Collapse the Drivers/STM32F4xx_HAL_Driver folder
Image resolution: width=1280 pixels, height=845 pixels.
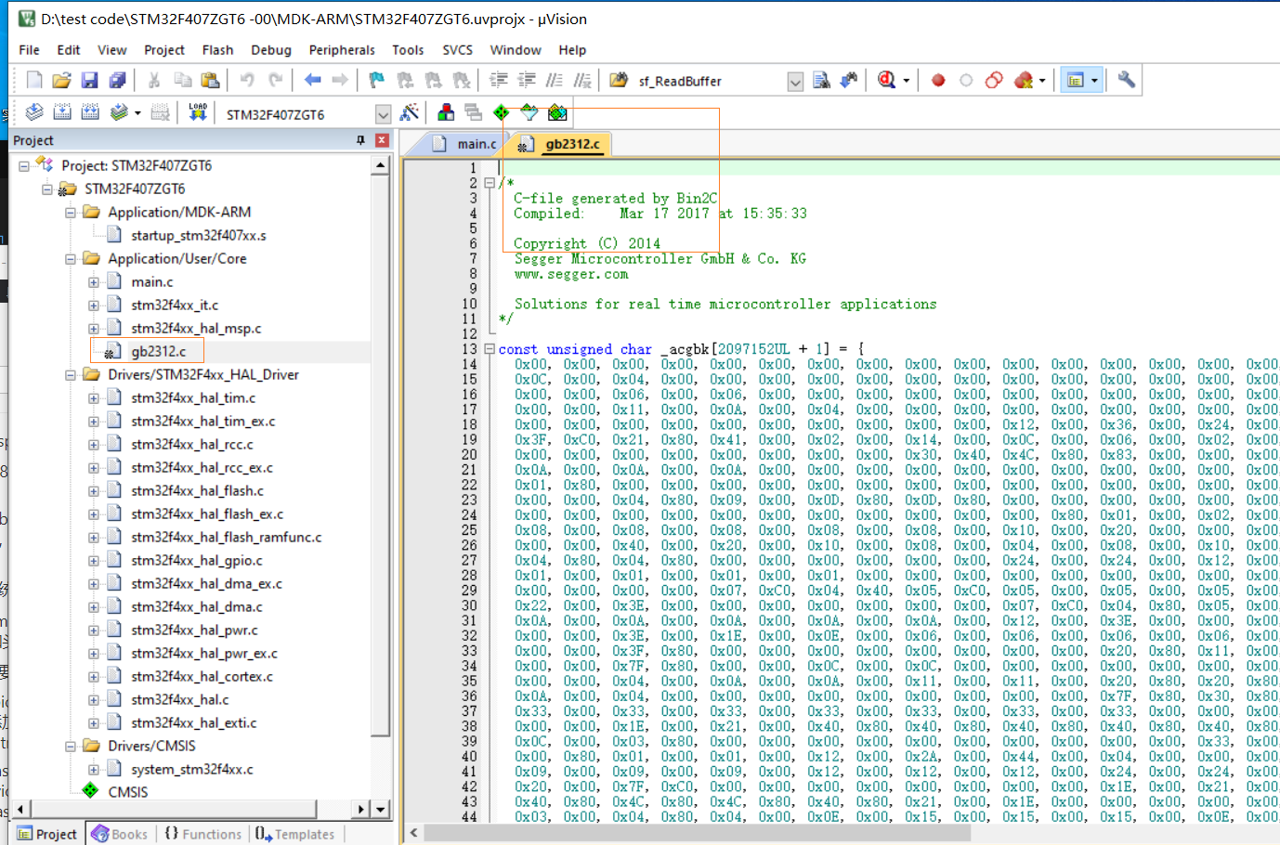click(69, 374)
